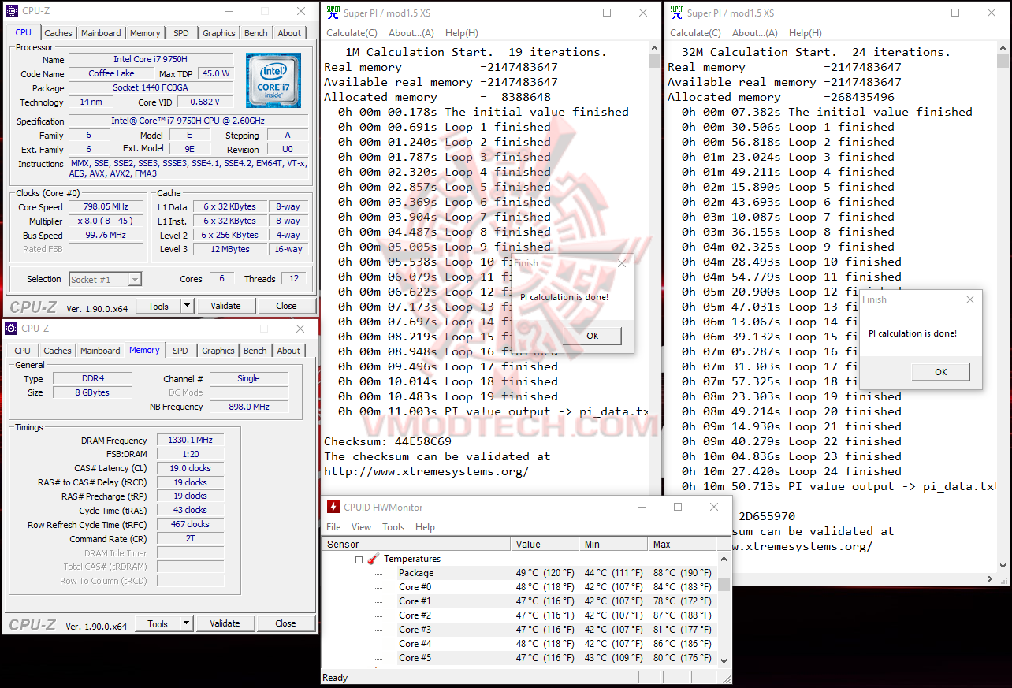Open the SPD tab in the top CPU-Z window
The width and height of the screenshot is (1012, 688).
(x=181, y=33)
